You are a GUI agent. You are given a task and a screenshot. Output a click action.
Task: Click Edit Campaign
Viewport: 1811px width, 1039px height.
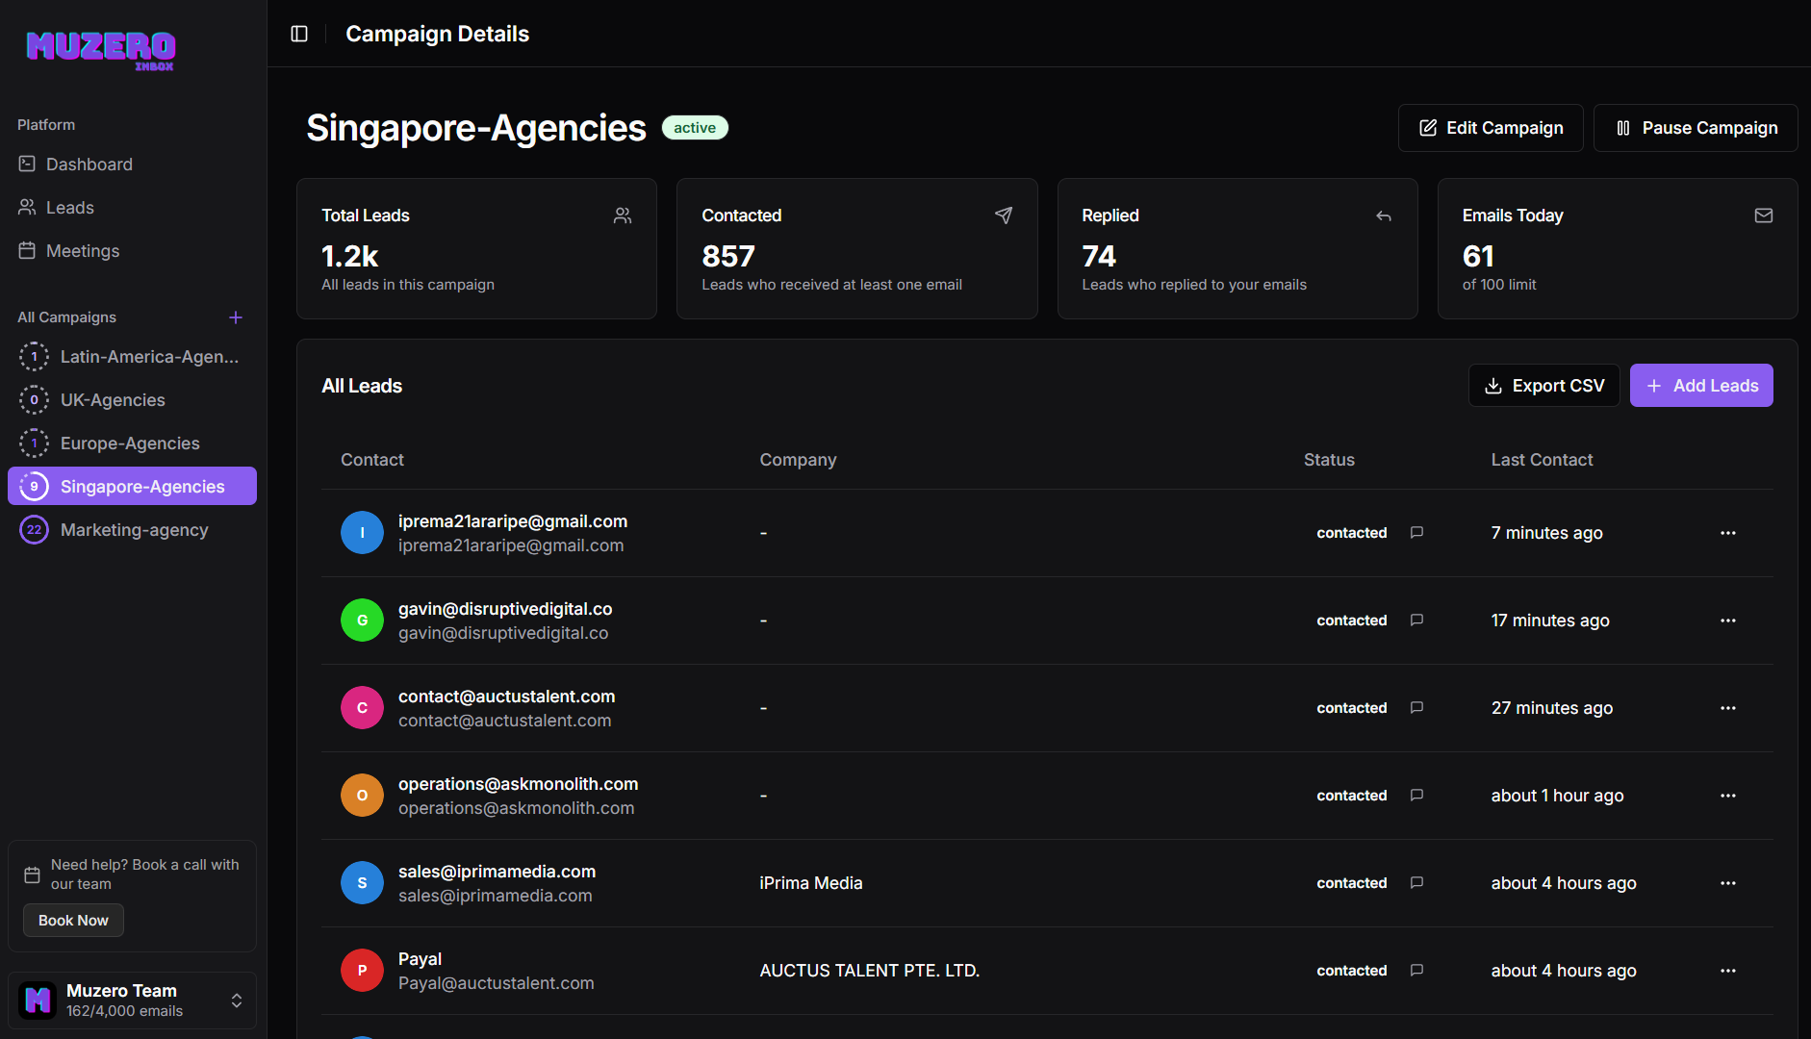(x=1490, y=128)
